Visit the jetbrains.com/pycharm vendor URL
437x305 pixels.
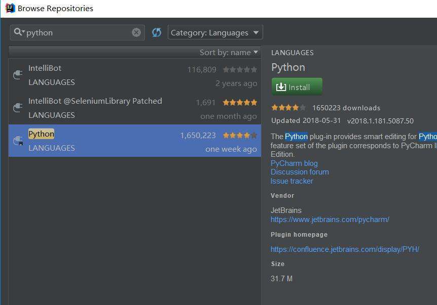(x=330, y=220)
